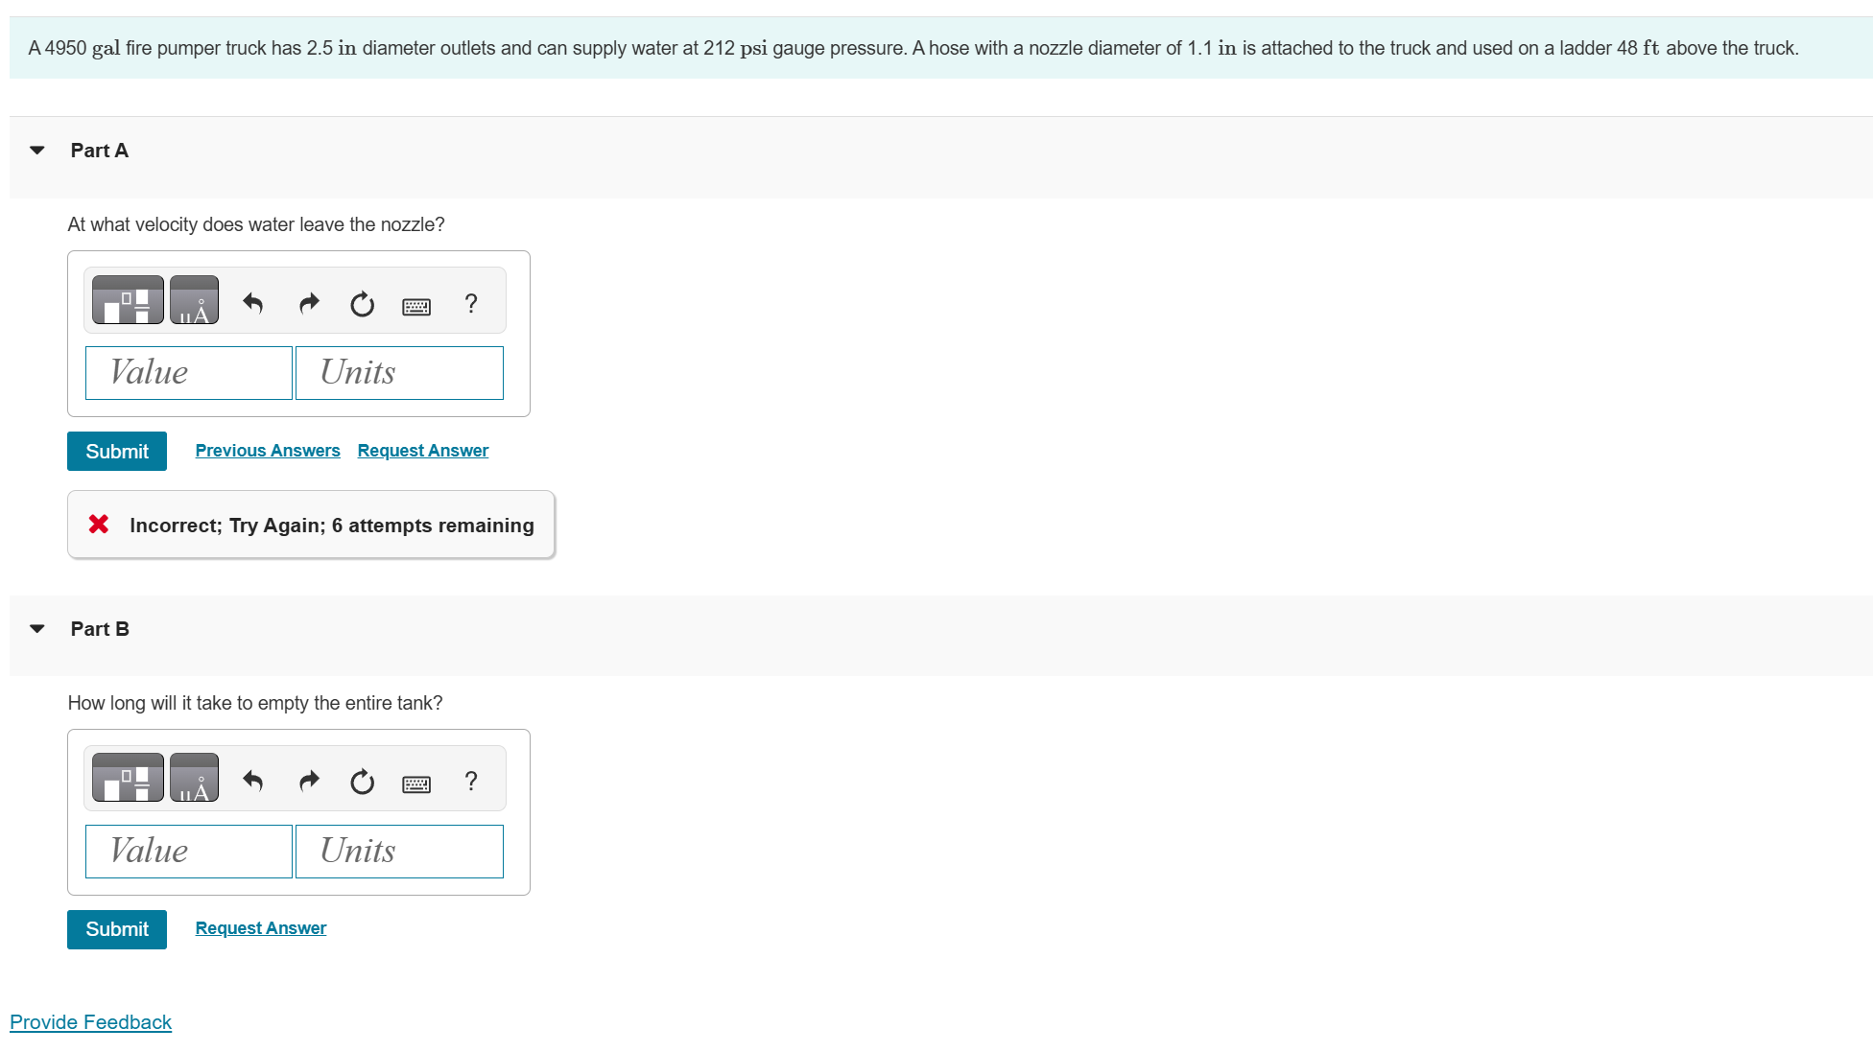Open templates tool in Part B toolbar
1873x1052 pixels.
[x=128, y=778]
